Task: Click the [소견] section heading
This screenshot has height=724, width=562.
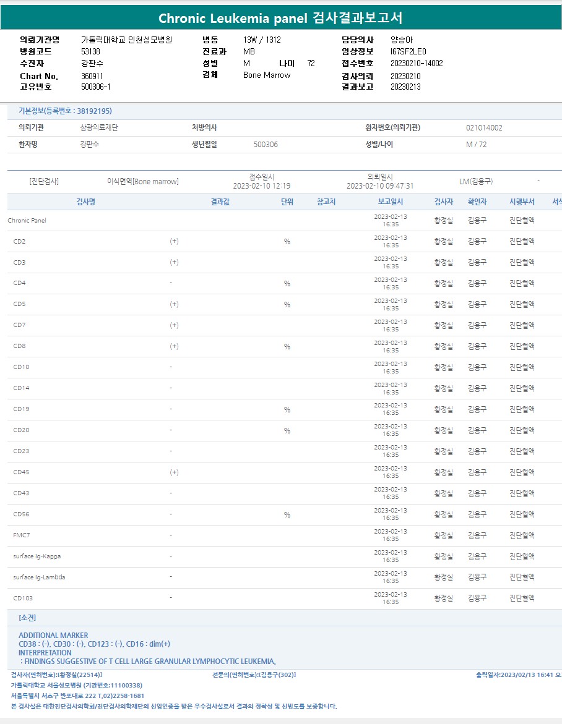Action: (27, 618)
